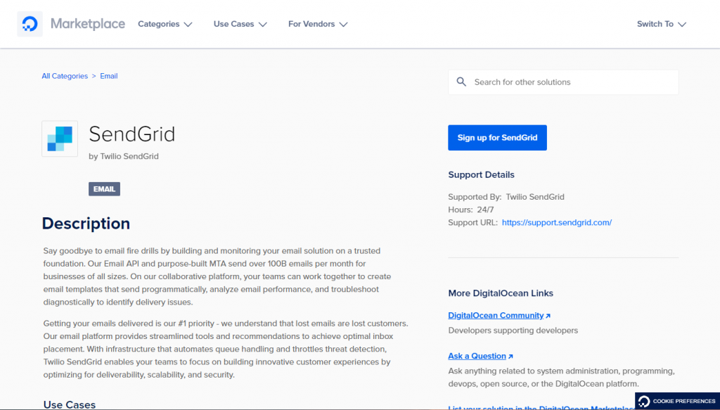Click the DigitalOcean icon on Cookie Preferences

pyautogui.click(x=644, y=401)
